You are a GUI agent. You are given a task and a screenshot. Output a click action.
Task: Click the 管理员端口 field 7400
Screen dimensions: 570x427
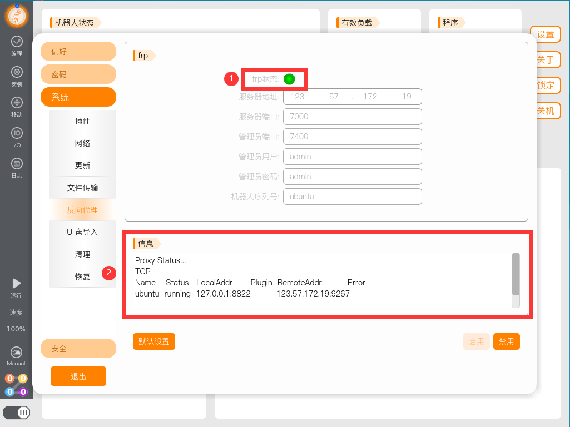click(x=352, y=137)
